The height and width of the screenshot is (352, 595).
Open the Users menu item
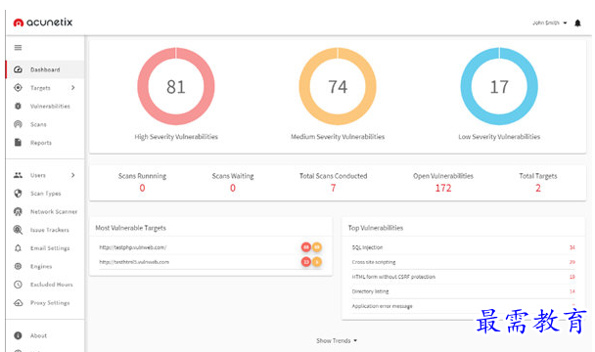45,175
